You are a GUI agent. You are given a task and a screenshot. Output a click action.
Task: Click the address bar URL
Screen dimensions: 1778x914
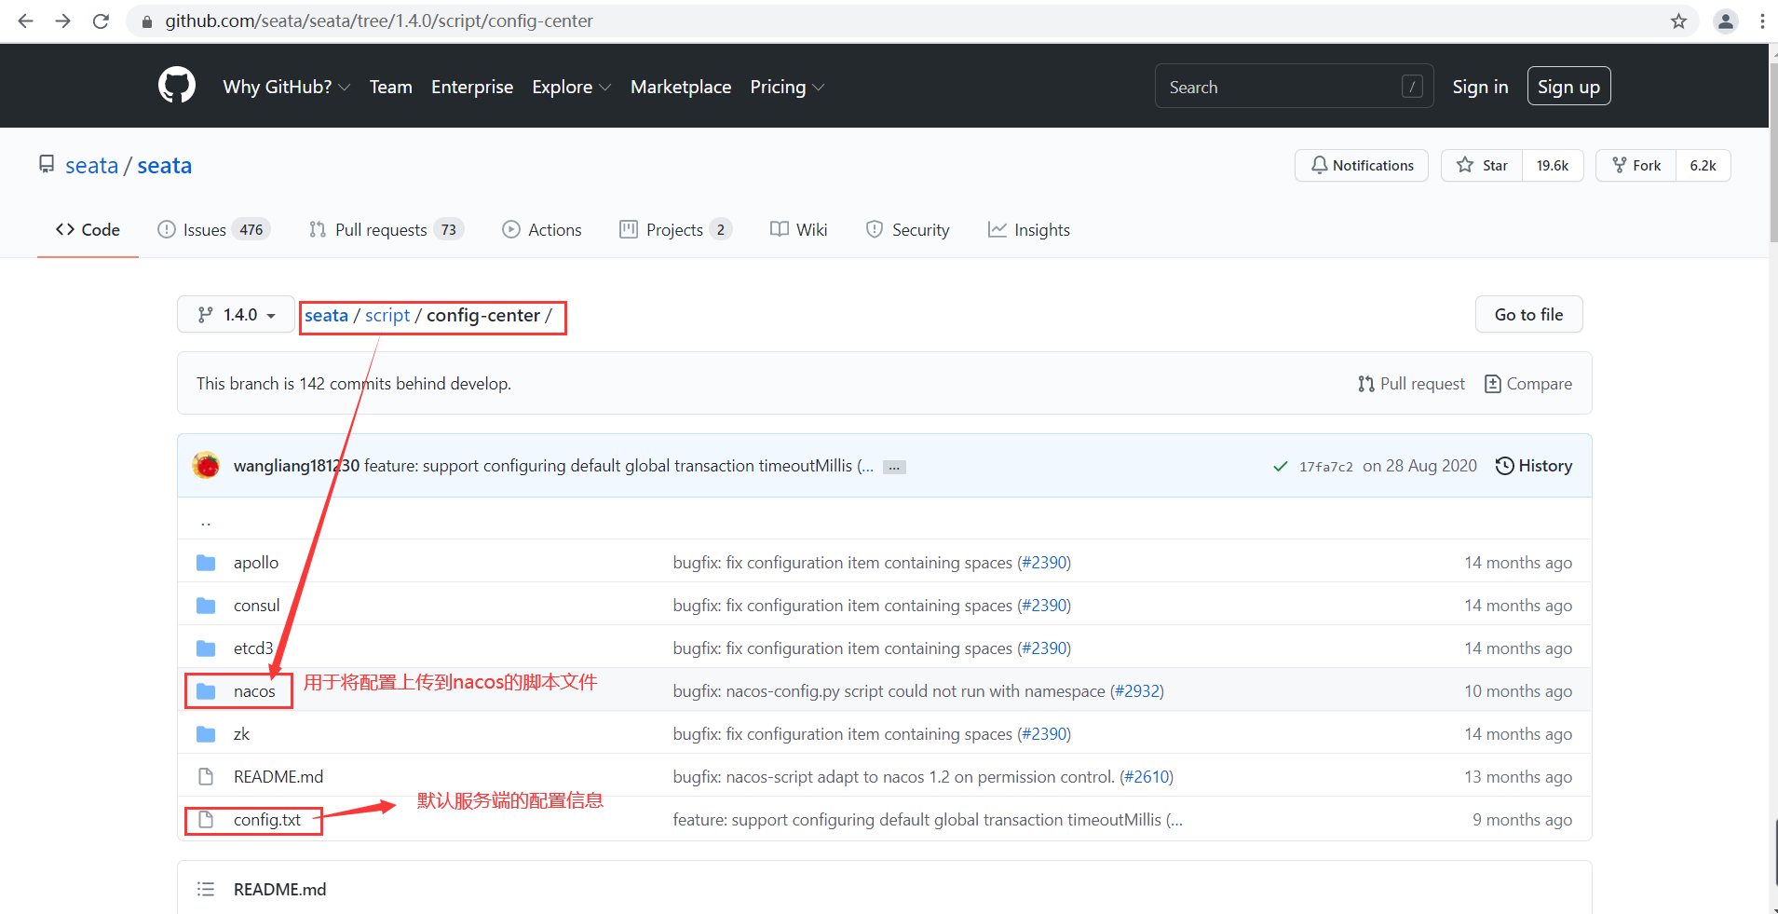pyautogui.click(x=378, y=20)
